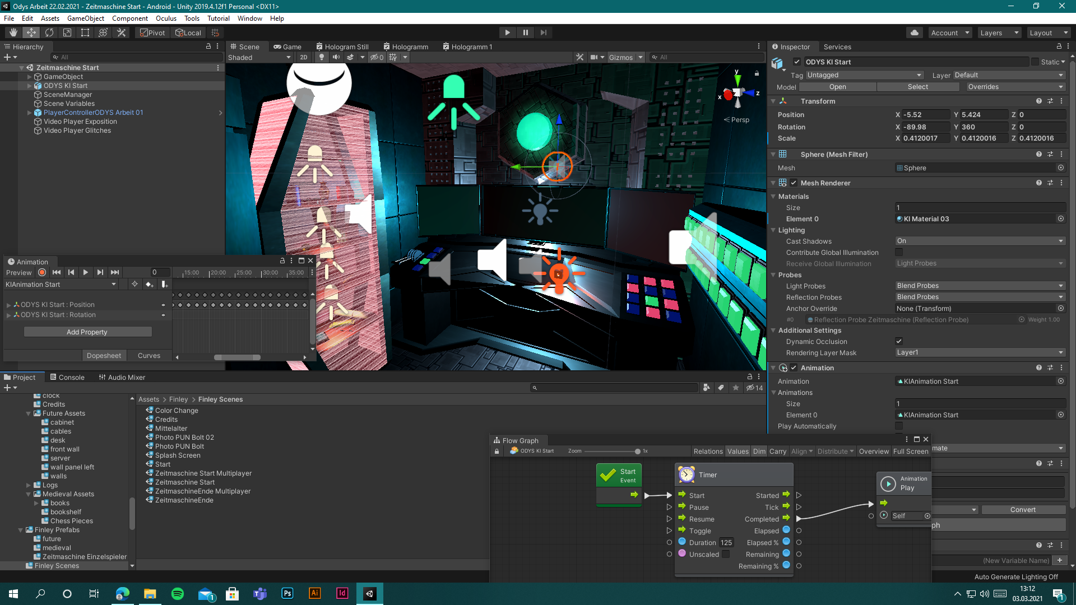Screen dimensions: 1076x605
Task: Select the Rect Transform tool
Action: (85, 32)
